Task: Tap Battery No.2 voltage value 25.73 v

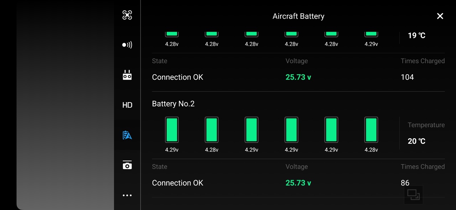Action: pos(298,183)
